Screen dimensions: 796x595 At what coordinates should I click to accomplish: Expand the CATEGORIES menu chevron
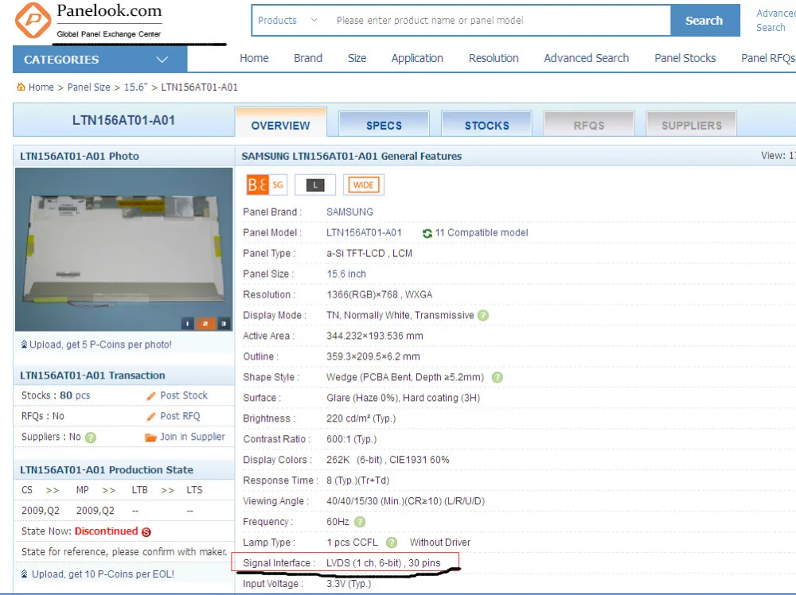point(162,60)
